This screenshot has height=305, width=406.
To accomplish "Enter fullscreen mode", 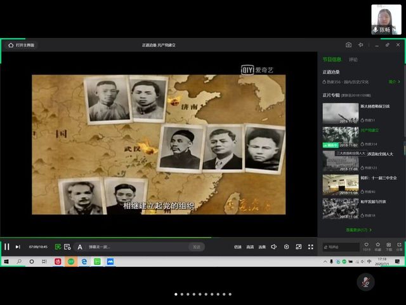I will click(x=311, y=247).
